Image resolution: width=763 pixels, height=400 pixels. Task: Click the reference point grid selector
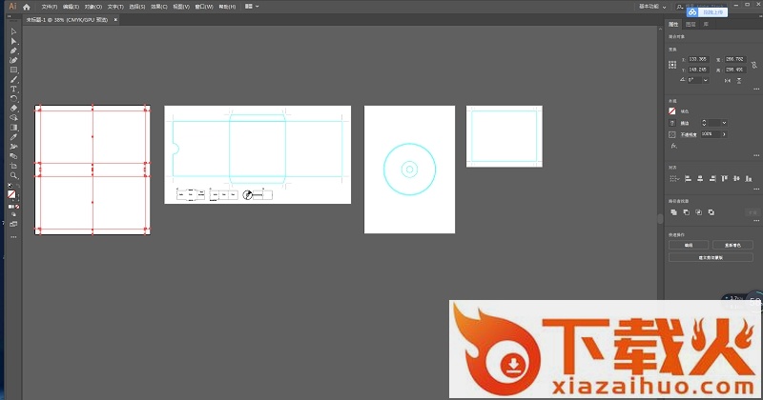coord(673,64)
